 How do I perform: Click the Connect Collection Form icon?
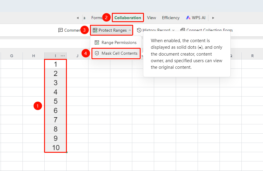tap(183, 30)
